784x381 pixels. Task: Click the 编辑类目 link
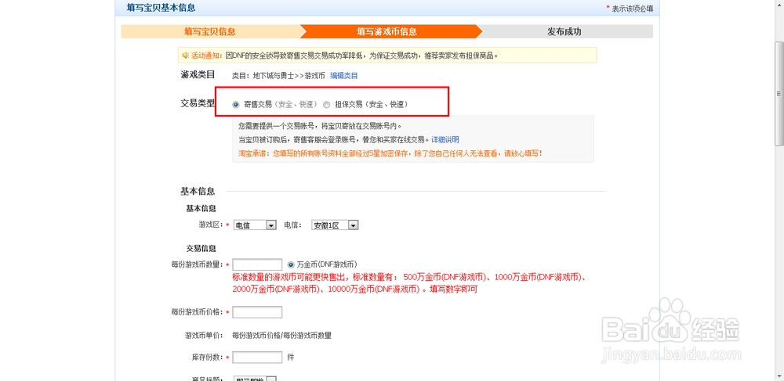(343, 76)
